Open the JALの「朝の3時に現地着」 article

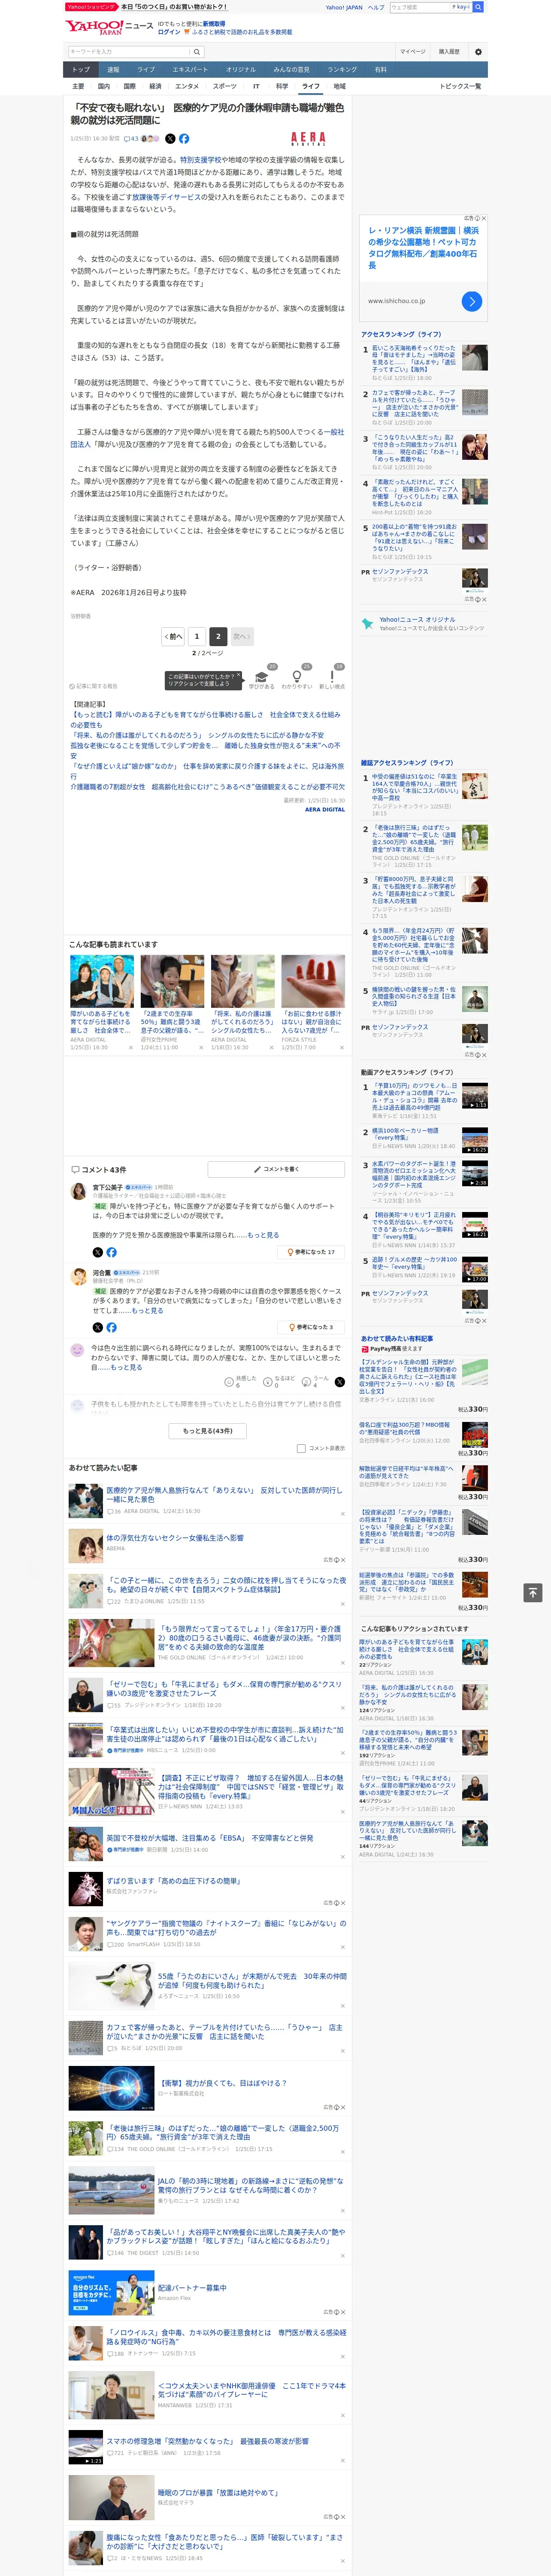click(250, 2185)
